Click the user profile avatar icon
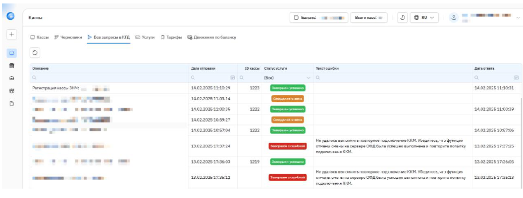Viewport: 523px width, 198px height. 453,18
